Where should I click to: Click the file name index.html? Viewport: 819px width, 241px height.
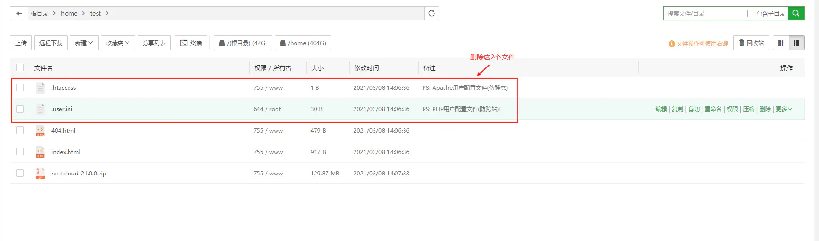[x=66, y=152]
